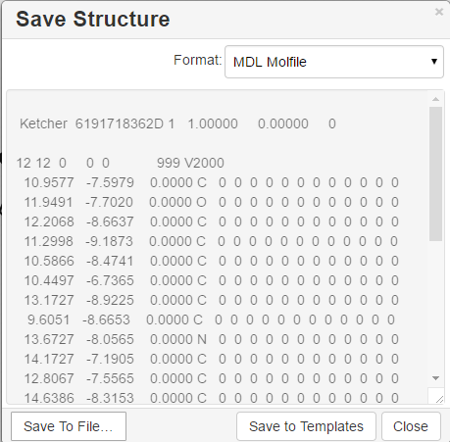
Task: Click the Save Structure dialog title
Action: click(93, 19)
